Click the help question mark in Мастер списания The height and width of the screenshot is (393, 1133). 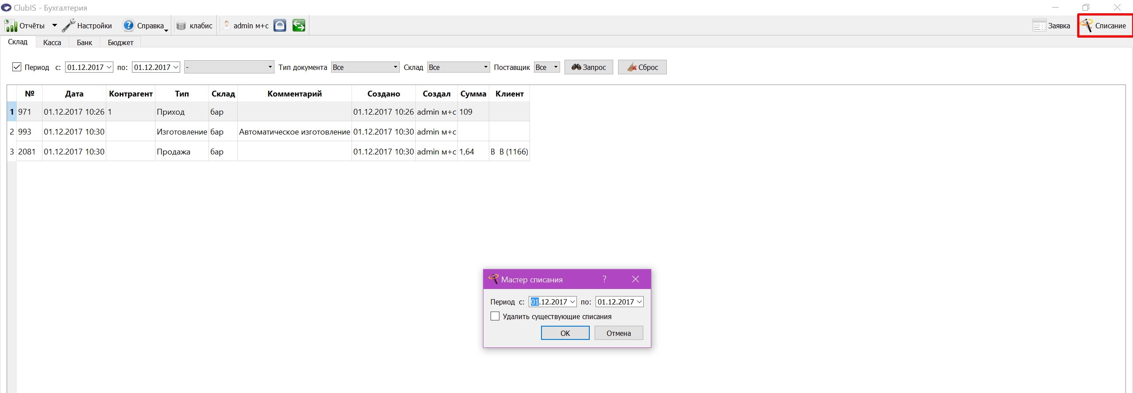click(x=604, y=279)
